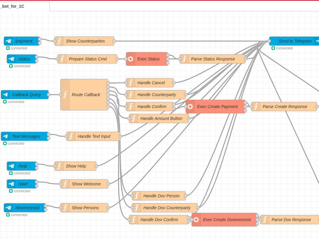Click connected status under Text Messages
The width and height of the screenshot is (319, 239).
pyautogui.click(x=14, y=143)
